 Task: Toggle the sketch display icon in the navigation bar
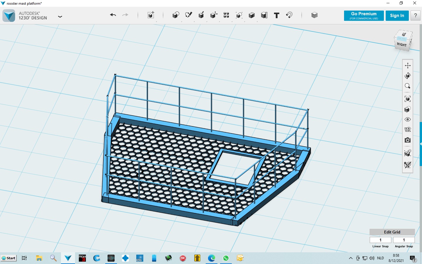[x=408, y=165]
